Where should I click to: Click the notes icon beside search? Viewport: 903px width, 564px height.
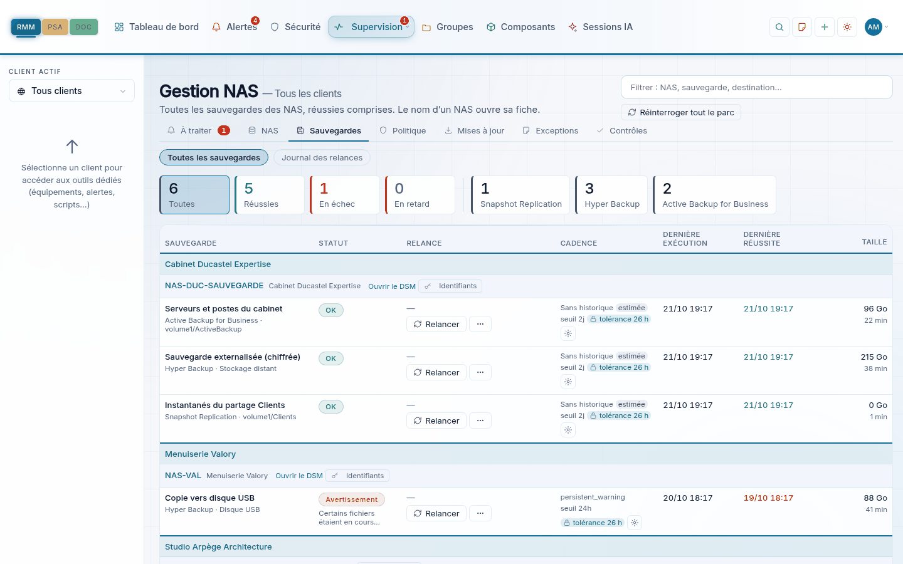pos(802,27)
